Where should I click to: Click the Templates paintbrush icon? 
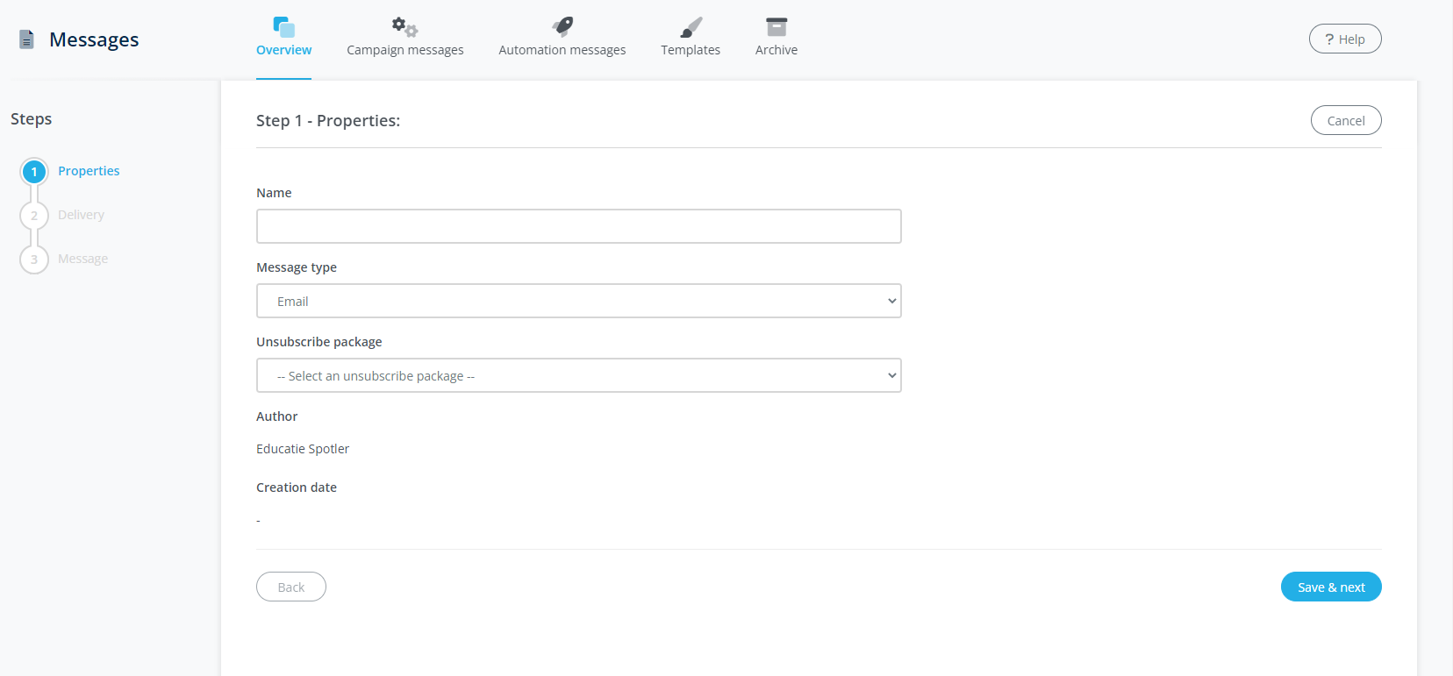pos(691,26)
